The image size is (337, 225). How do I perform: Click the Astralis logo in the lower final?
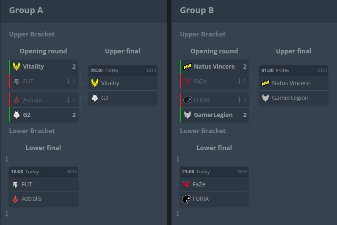(15, 199)
